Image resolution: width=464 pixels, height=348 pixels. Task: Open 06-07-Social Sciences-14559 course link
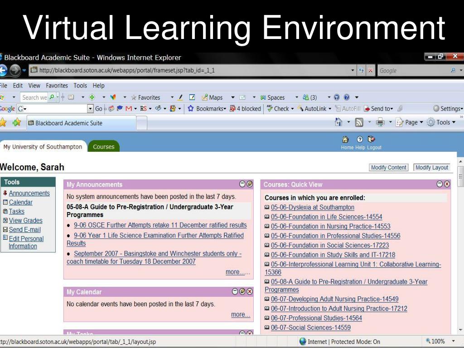(x=311, y=327)
